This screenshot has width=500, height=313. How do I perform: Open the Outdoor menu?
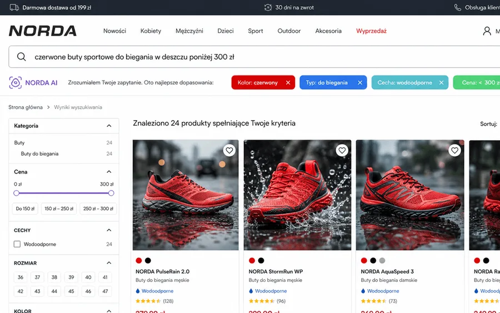[x=289, y=31]
